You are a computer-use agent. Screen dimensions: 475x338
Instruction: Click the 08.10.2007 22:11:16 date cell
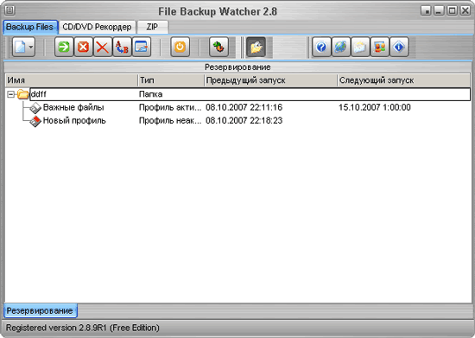(244, 107)
